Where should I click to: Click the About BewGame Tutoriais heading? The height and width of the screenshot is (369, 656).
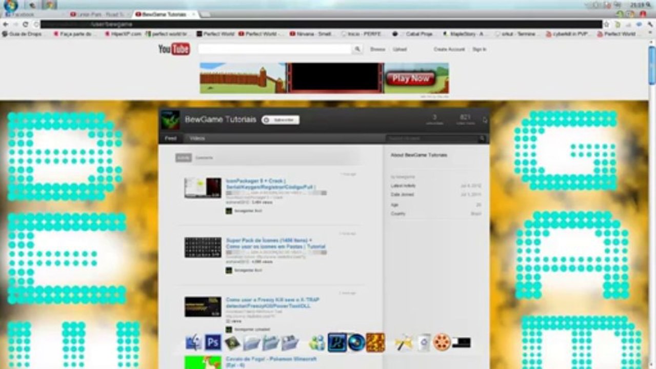[x=419, y=155]
